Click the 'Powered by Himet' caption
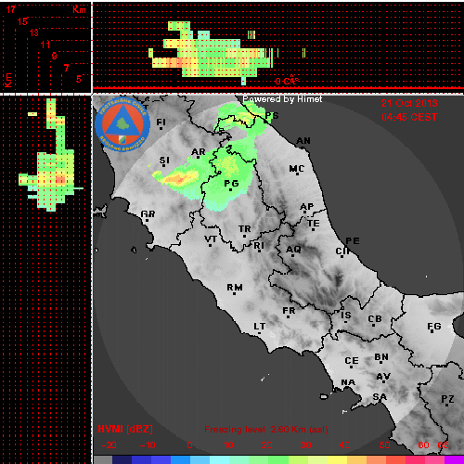The image size is (464, 464). pyautogui.click(x=282, y=99)
